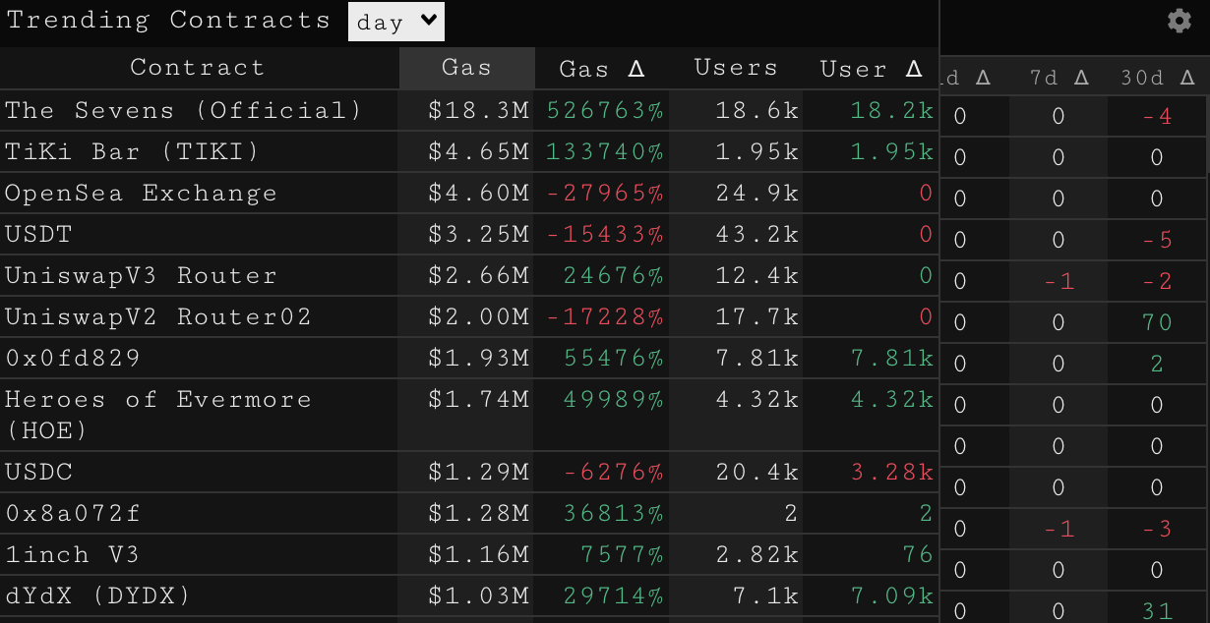This screenshot has width=1210, height=623.
Task: Select the TiKi Bar (TIKI) contract
Action: [x=132, y=151]
